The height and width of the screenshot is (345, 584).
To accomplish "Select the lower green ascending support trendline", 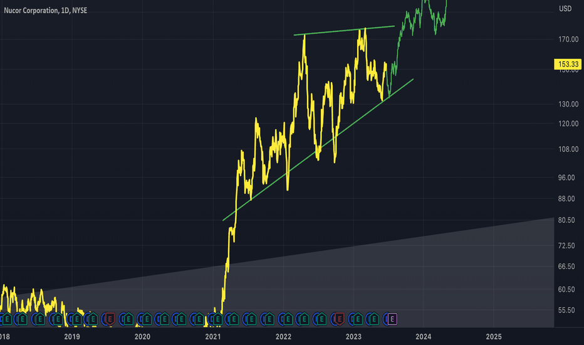I will pyautogui.click(x=318, y=149).
